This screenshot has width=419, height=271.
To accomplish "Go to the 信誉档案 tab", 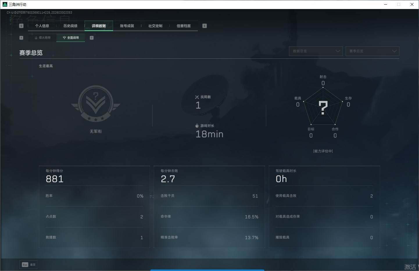I will 184,26.
